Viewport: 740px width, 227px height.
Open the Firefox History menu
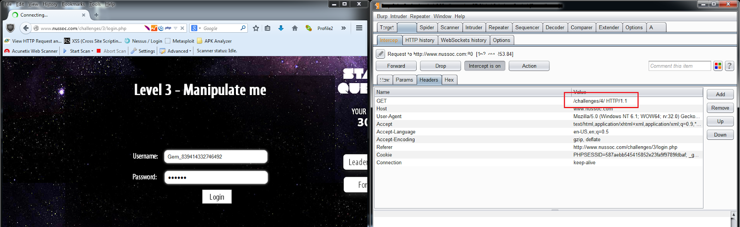pyautogui.click(x=50, y=4)
